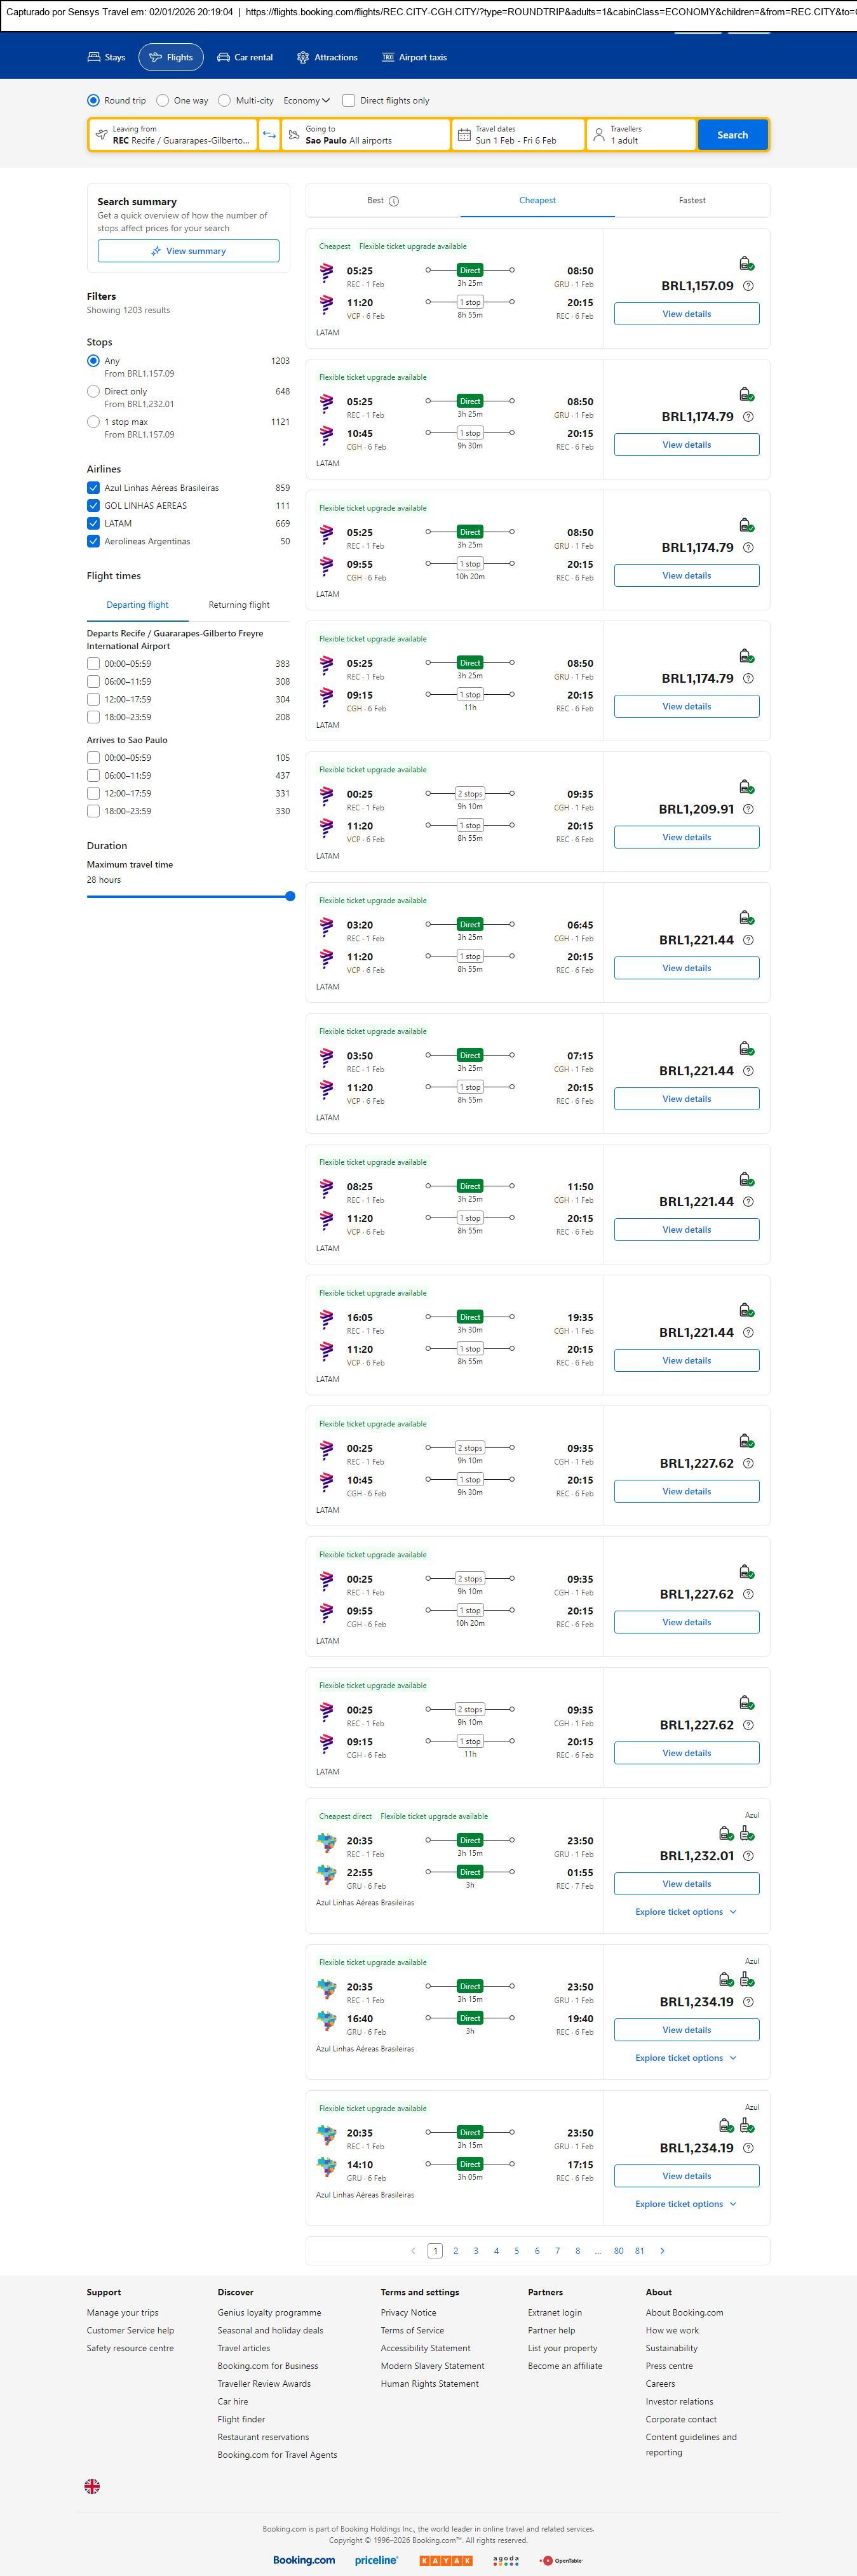Click the next page arrow in pagination
The height and width of the screenshot is (2576, 857).
662,2250
